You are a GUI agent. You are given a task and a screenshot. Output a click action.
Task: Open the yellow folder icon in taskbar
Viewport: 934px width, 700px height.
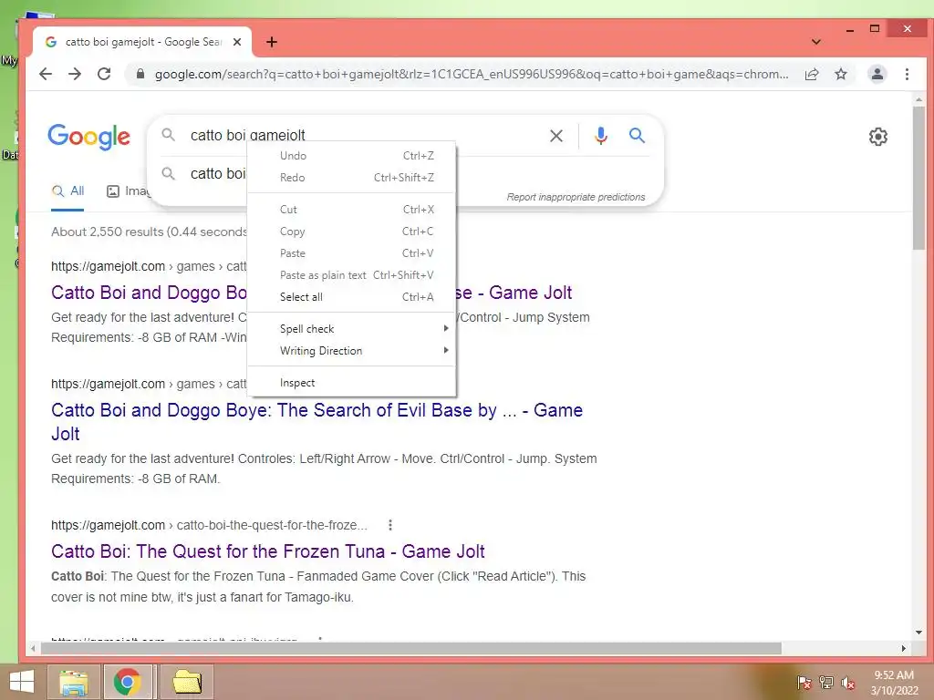point(186,682)
